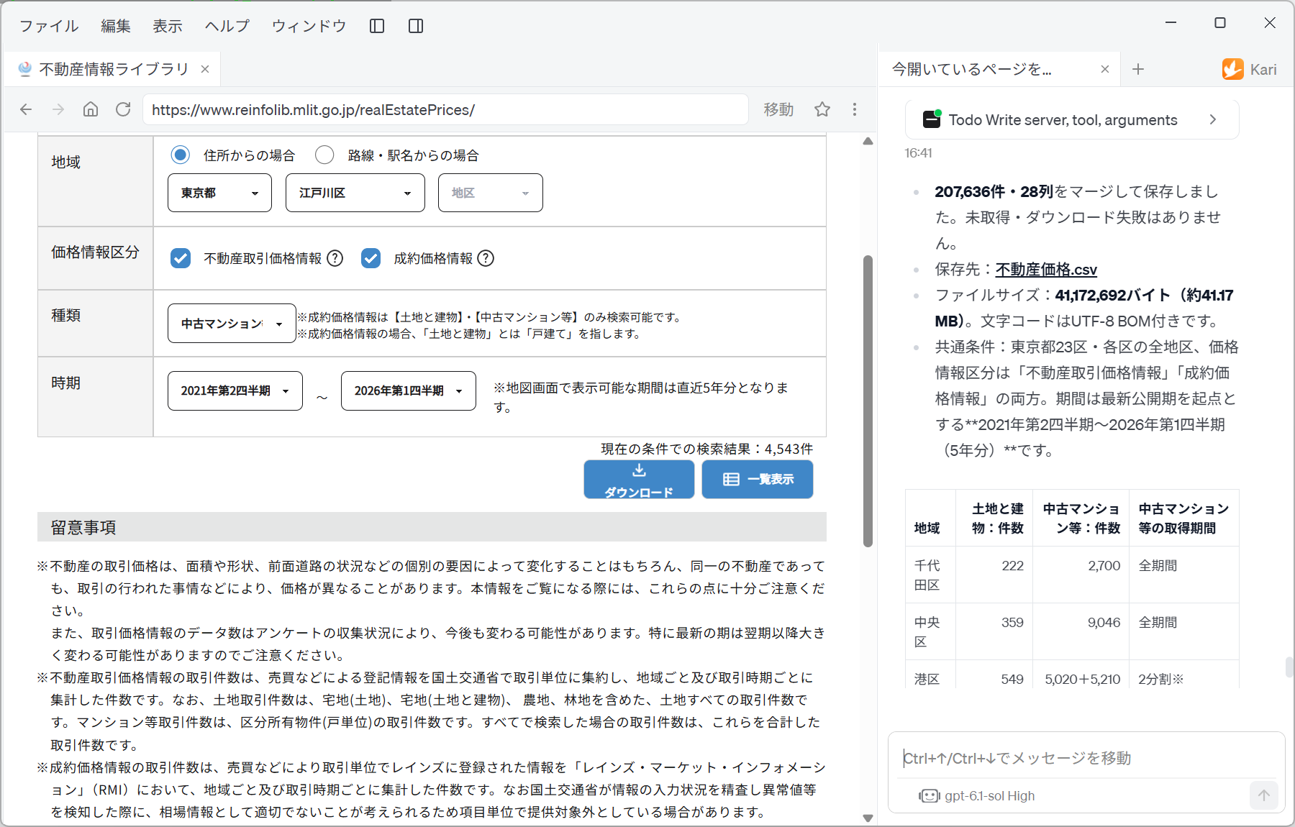Select the 住所からの場合 radio button

181,155
